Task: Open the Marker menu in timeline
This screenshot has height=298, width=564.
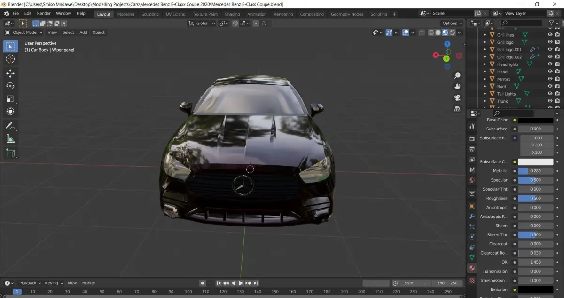Action: point(89,283)
